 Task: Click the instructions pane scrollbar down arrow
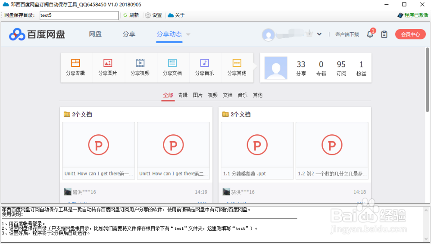pyautogui.click(x=426, y=238)
